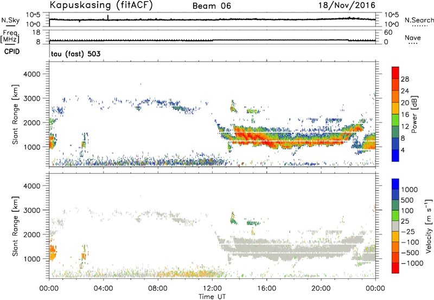
Task: Click the 12:00 time tick label
Action: [x=212, y=289]
